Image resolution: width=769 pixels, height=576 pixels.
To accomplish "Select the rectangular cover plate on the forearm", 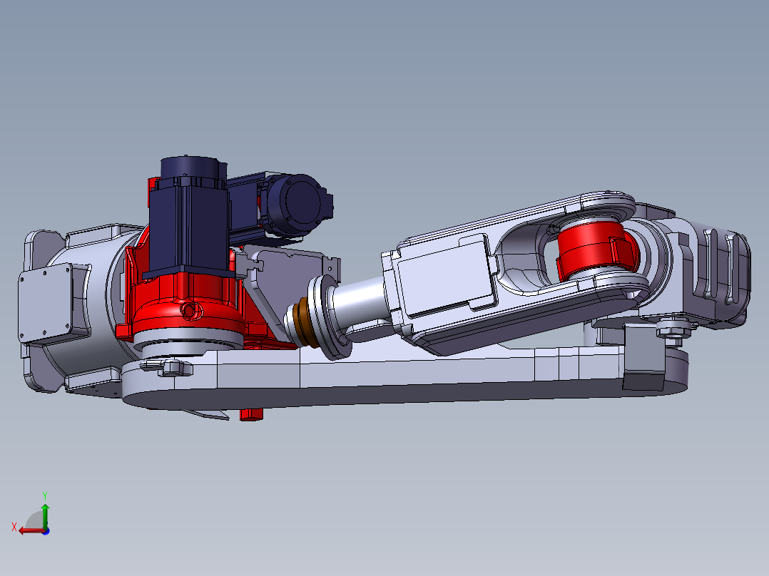I will coord(444,277).
